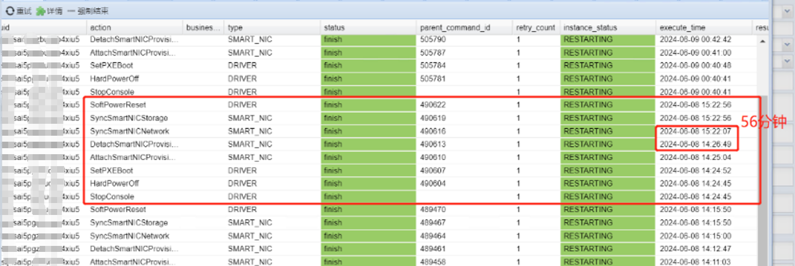The height and width of the screenshot is (266, 795).
Task: Click parent command id 505790 cell
Action: click(433, 40)
